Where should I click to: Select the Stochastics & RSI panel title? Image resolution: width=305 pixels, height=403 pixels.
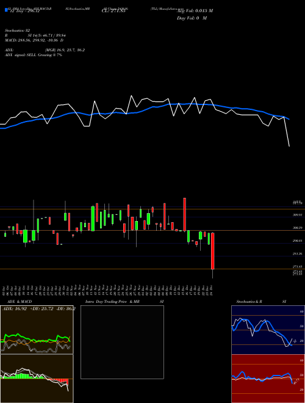click(261, 302)
